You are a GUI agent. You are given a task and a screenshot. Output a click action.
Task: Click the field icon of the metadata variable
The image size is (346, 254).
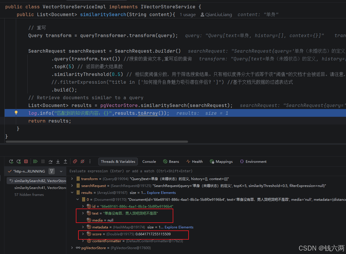click(x=89, y=227)
